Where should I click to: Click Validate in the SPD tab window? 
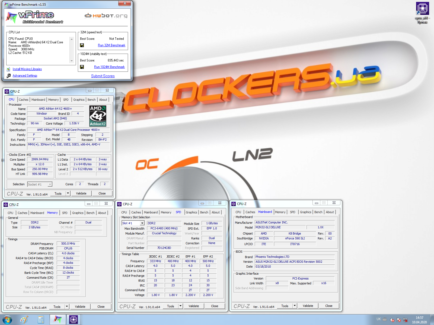tap(194, 306)
